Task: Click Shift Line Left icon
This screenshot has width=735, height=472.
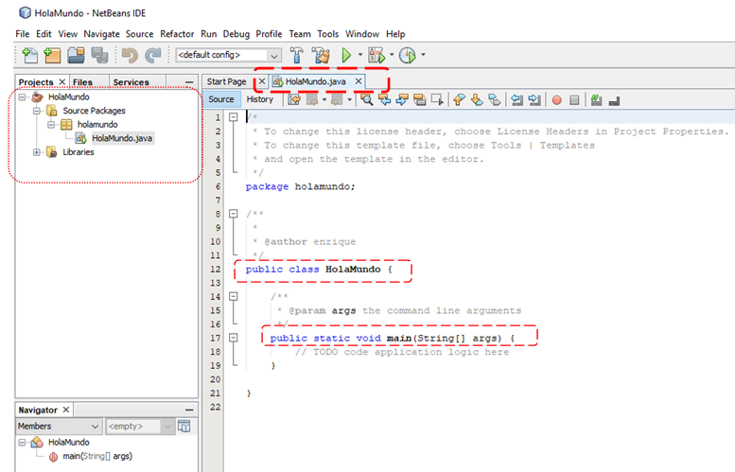Action: tap(516, 99)
